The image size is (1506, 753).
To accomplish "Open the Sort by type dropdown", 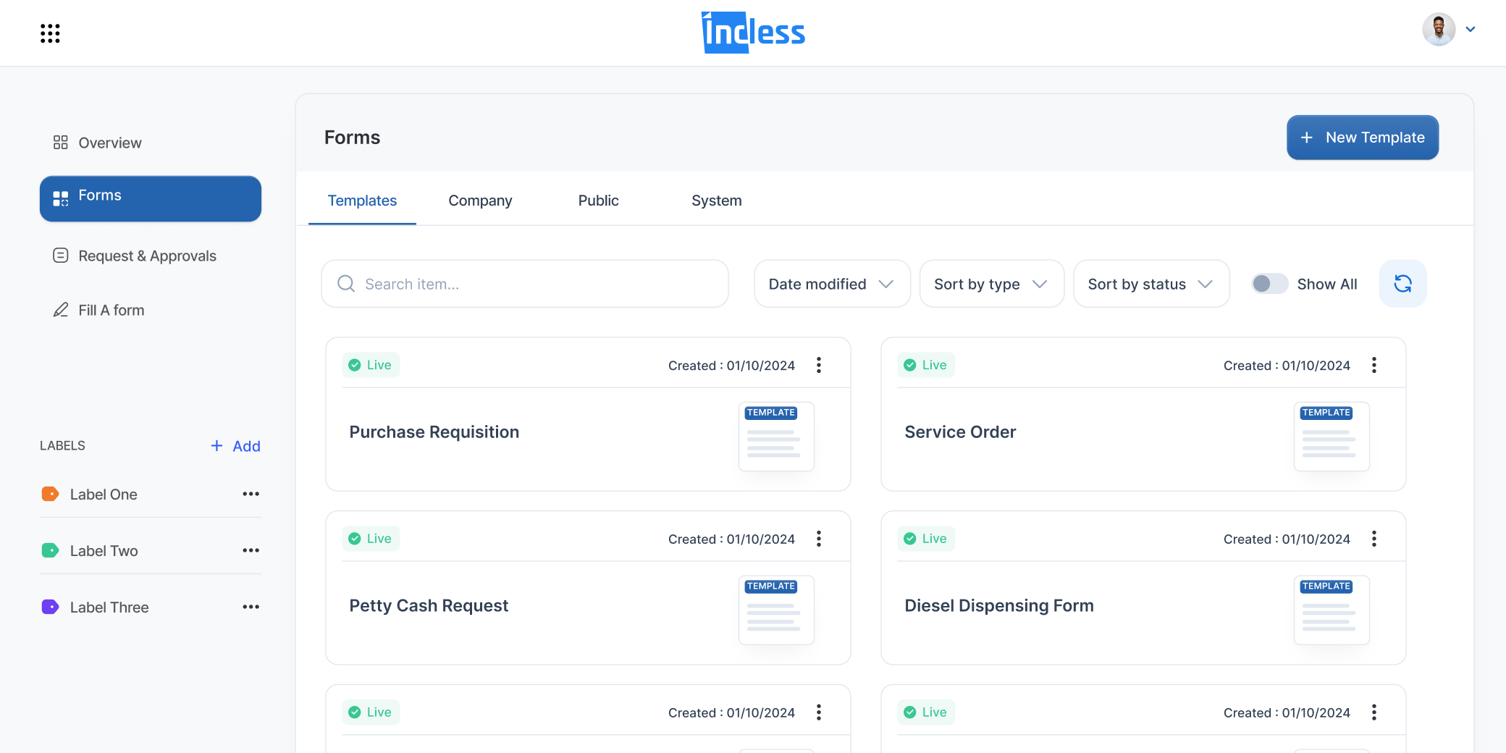I will click(x=991, y=284).
